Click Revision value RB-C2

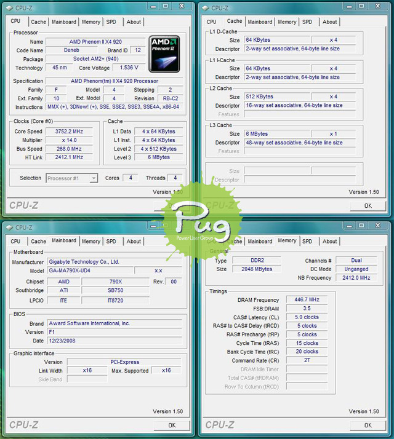tap(171, 98)
